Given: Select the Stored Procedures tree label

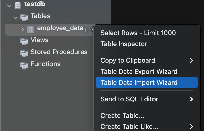Looking at the screenshot, I should point(59,52).
